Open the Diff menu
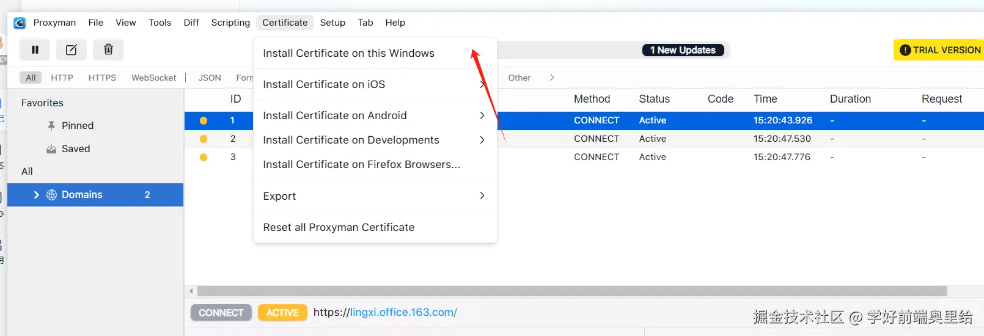 [x=191, y=23]
